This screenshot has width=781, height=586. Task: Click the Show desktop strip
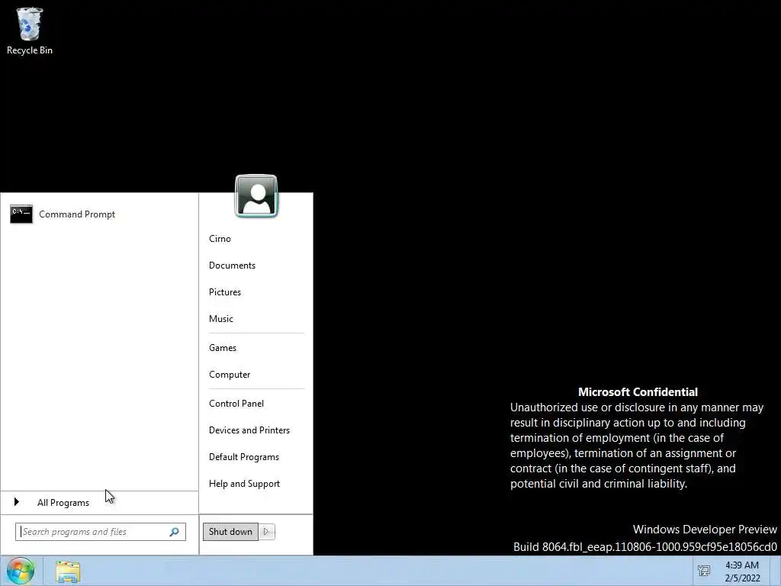776,571
